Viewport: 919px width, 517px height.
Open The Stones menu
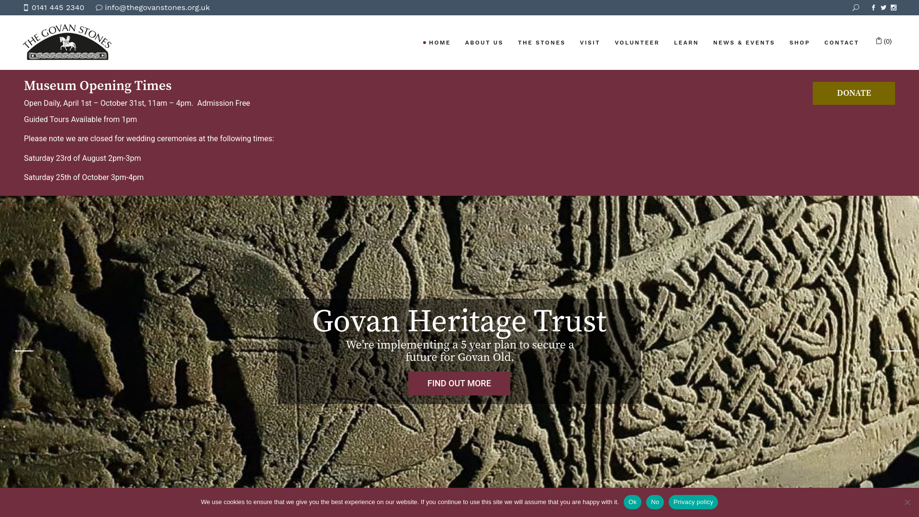point(541,43)
